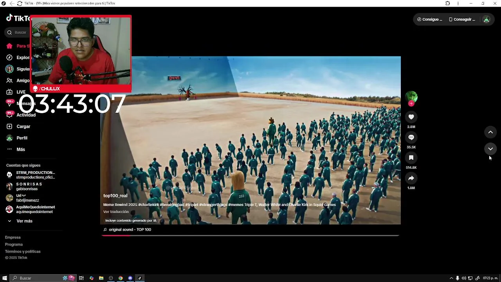
Task: Save the video with the bookmark icon
Action: coord(411,158)
